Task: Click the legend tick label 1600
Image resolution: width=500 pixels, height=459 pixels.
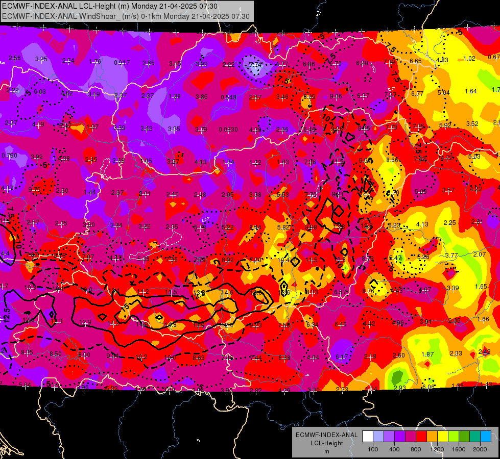Action: point(459,449)
